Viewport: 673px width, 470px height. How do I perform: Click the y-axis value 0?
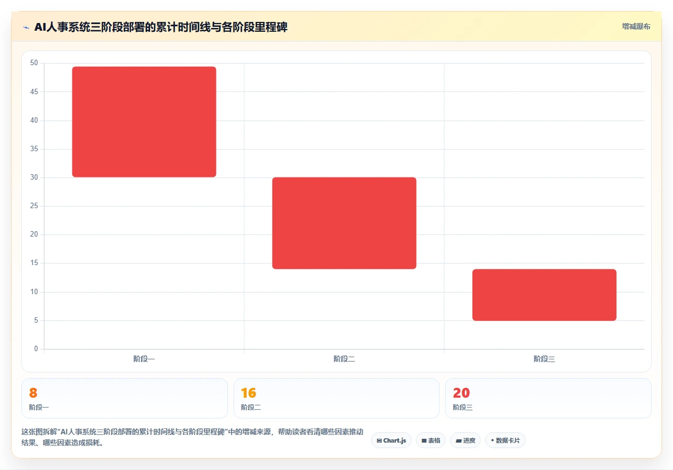coord(36,349)
